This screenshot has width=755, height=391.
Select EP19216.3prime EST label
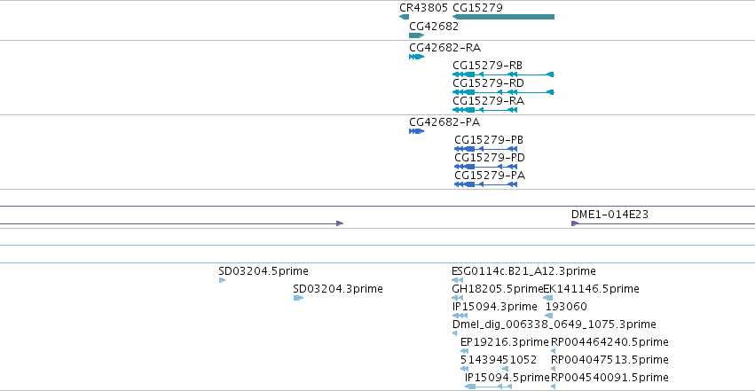505,342
